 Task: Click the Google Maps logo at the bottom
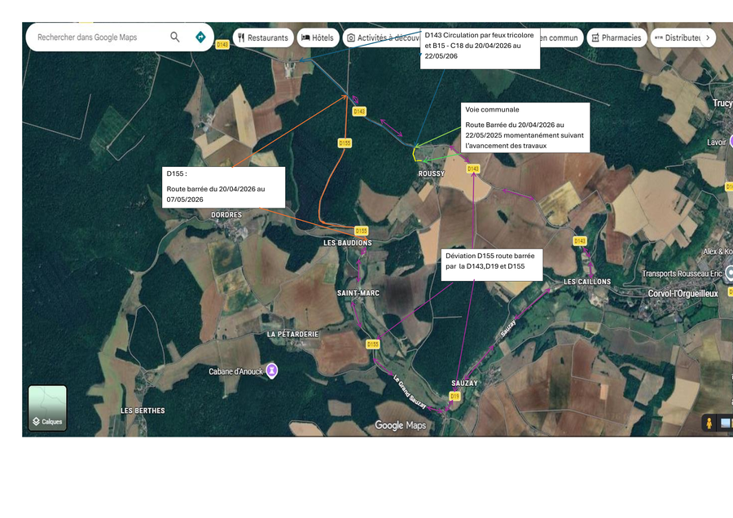coord(400,425)
